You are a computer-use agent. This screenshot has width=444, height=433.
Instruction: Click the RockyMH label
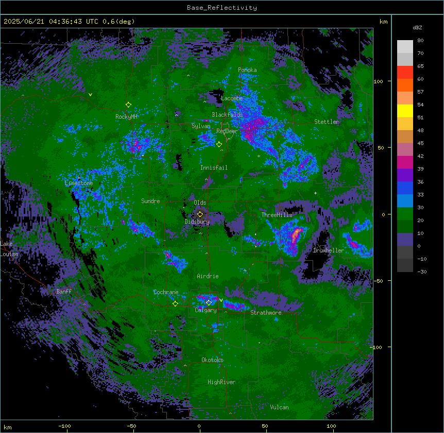[x=126, y=117]
